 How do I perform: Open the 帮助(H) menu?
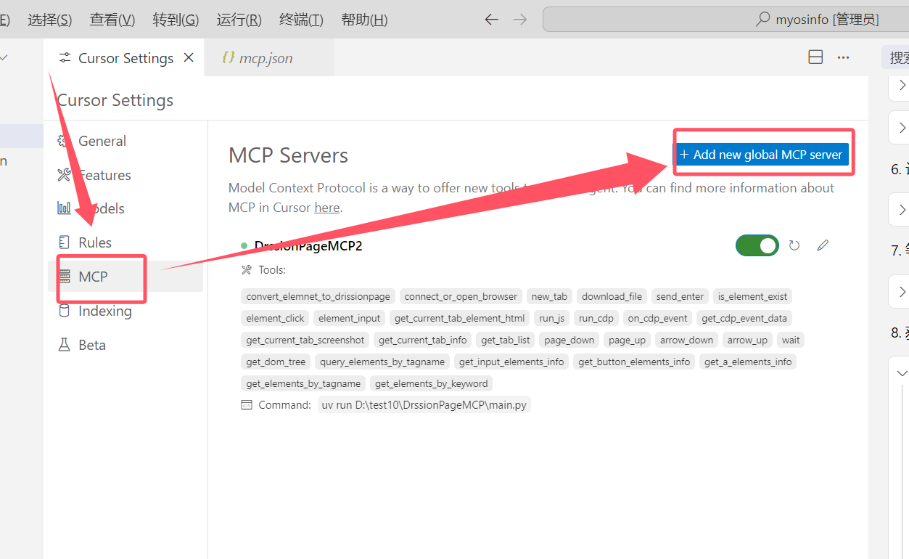[364, 20]
